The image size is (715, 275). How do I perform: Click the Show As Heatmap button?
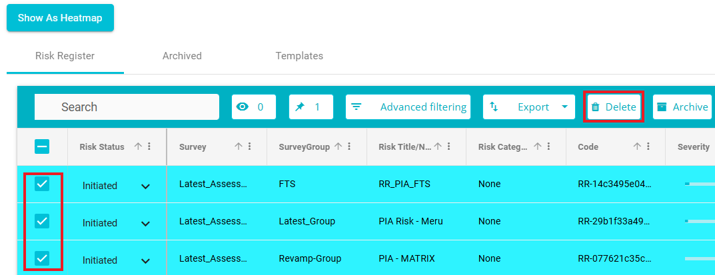coord(60,18)
